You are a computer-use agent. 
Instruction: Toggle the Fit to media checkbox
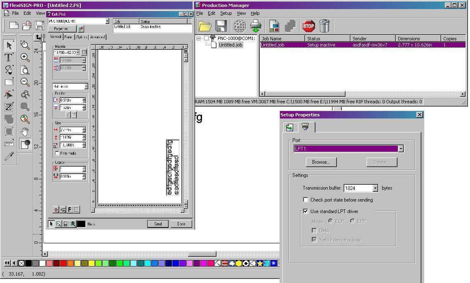click(x=57, y=153)
